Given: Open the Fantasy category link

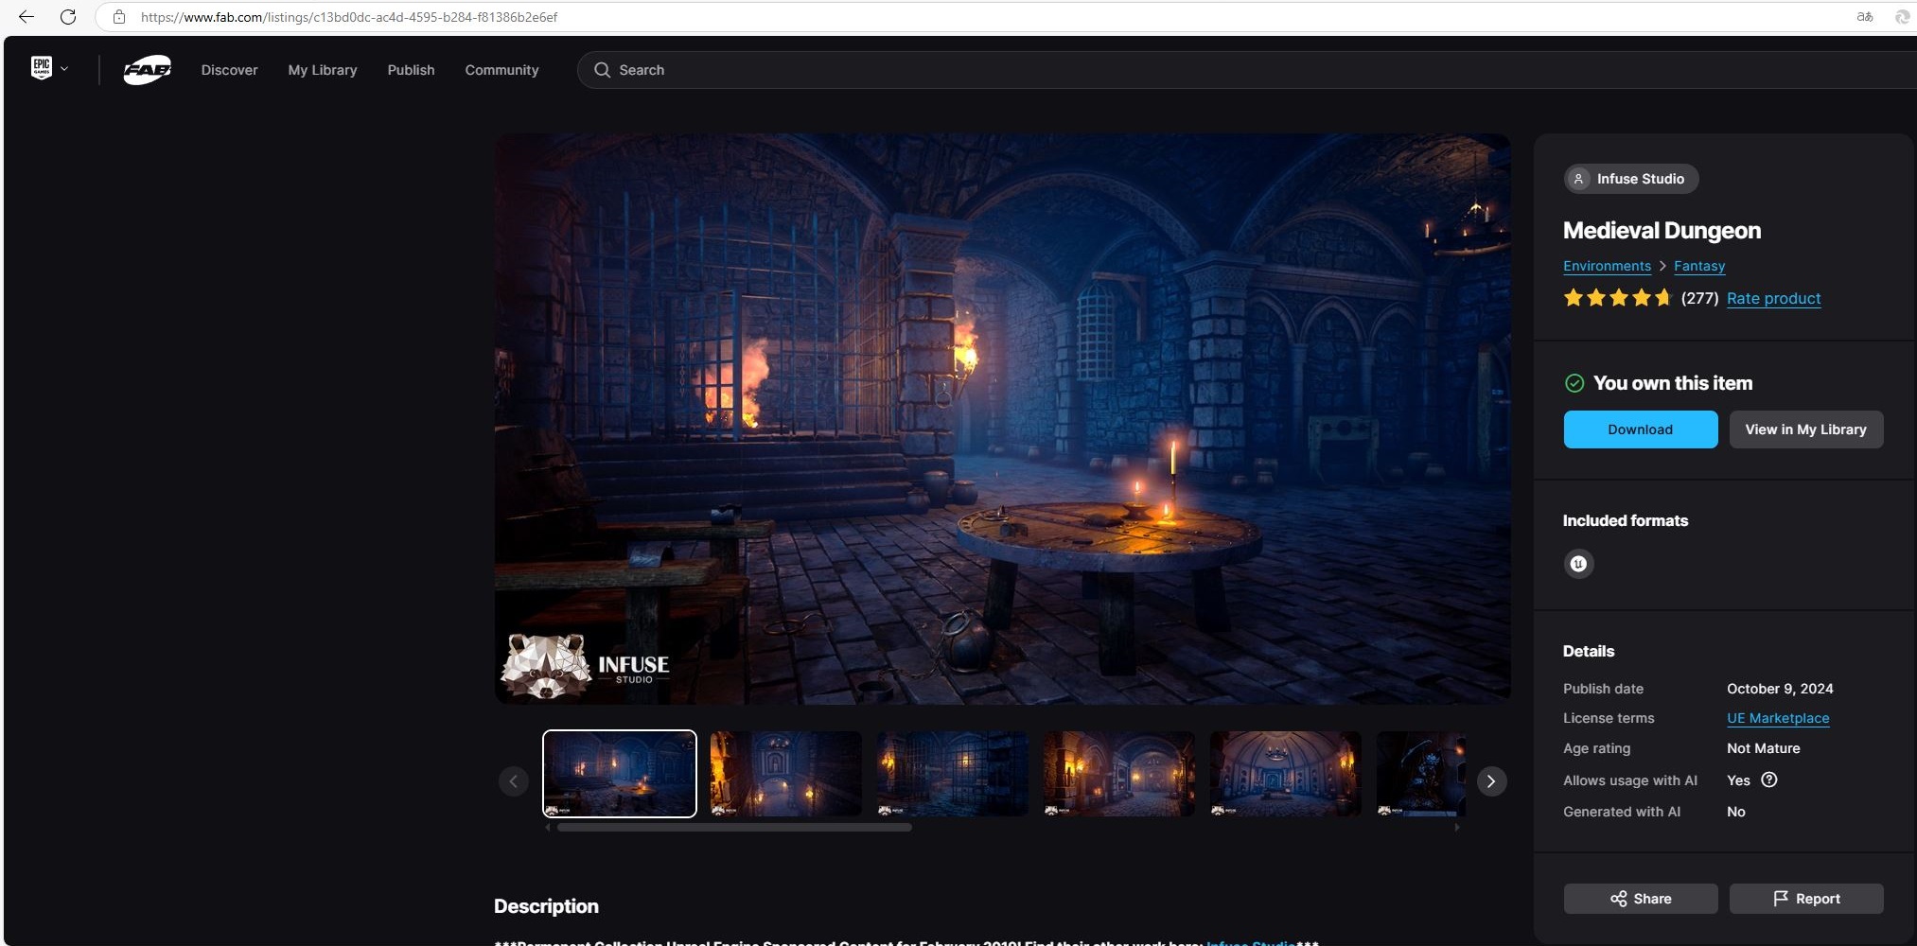Looking at the screenshot, I should (1699, 266).
